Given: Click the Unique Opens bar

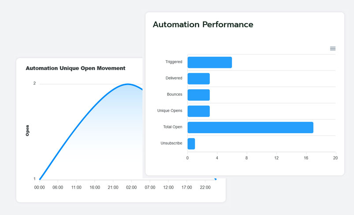Looking at the screenshot, I should click(199, 111).
